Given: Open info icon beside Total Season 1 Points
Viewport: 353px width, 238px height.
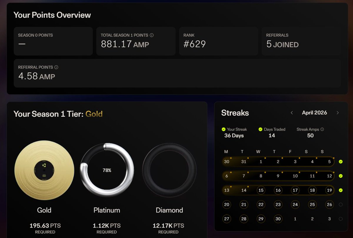Looking at the screenshot, I should pyautogui.click(x=152, y=35).
